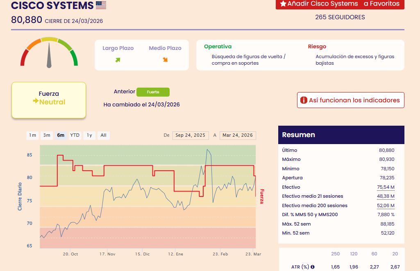This screenshot has width=420, height=271.
Task: Click the orange Medio Plazo down arrow
Action: pyautogui.click(x=165, y=60)
